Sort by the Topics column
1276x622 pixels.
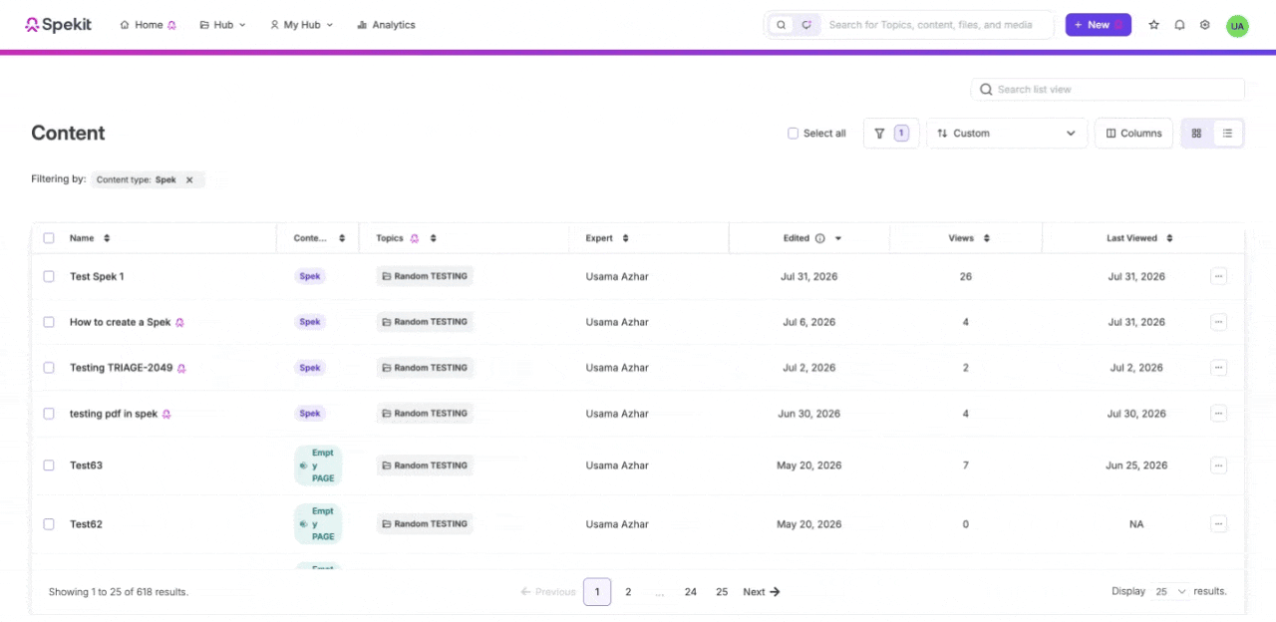433,238
